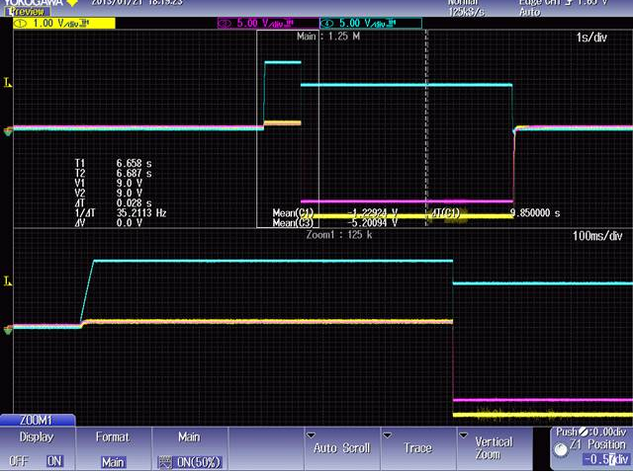The image size is (633, 473).
Task: Click the ground marker in main window
Action: pyautogui.click(x=8, y=131)
